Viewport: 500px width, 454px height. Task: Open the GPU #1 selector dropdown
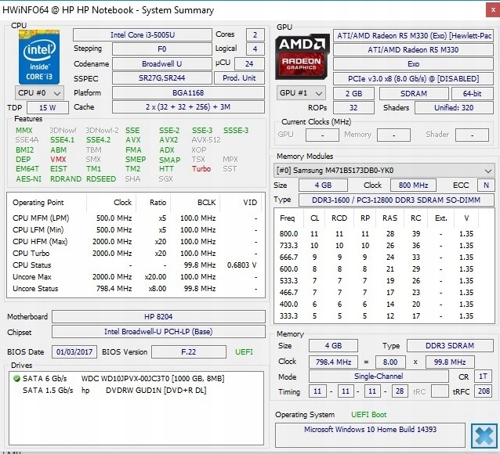[x=301, y=93]
